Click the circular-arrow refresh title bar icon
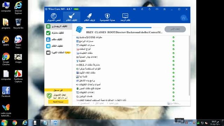Viewport: 224px width, 126px height. (149, 9)
